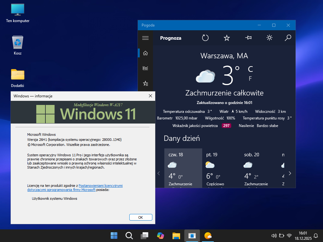Switch theme using the sun icon
Screen dimensions: 323x242
pyautogui.click(x=269, y=38)
